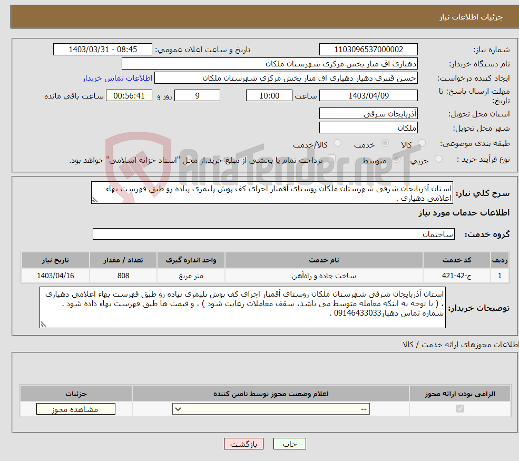The height and width of the screenshot is (461, 519).
Task: Click the resize handle of buyer notes textarea
Action: point(43,325)
